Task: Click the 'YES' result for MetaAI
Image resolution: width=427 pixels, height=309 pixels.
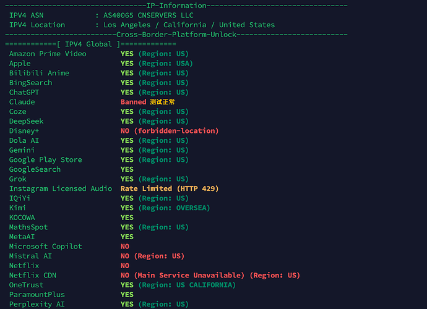Action: coord(127,237)
